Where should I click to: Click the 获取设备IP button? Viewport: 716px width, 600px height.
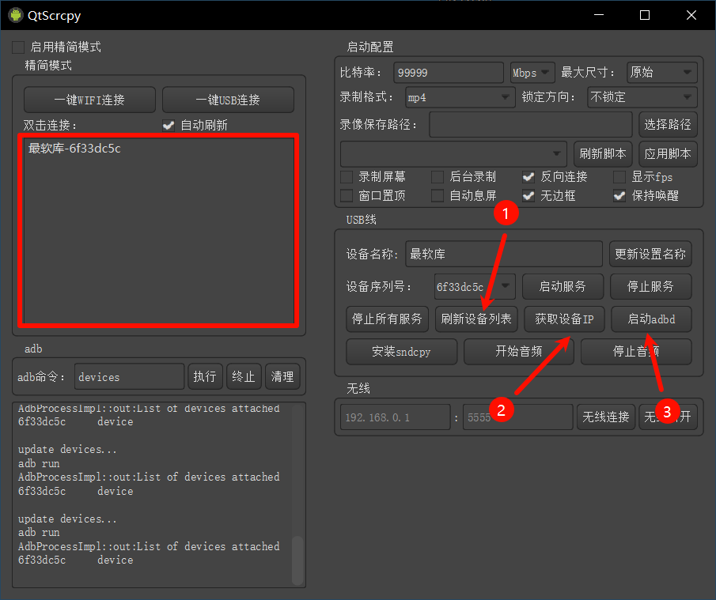[564, 319]
